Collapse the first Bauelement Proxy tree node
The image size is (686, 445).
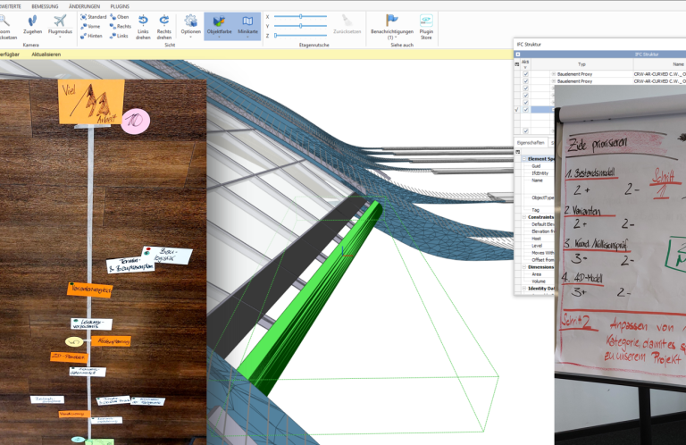pyautogui.click(x=554, y=74)
